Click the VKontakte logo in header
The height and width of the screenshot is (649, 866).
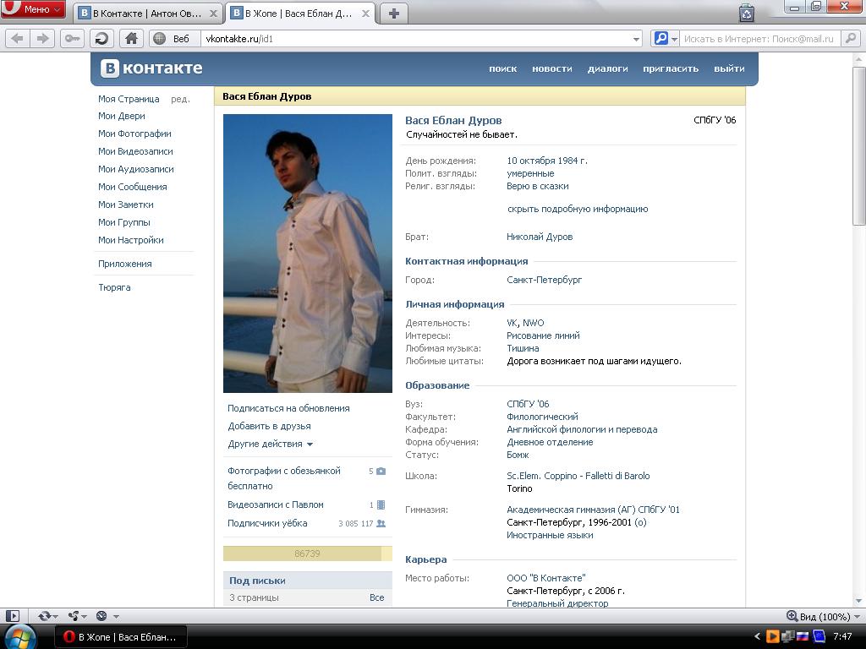tap(152, 68)
